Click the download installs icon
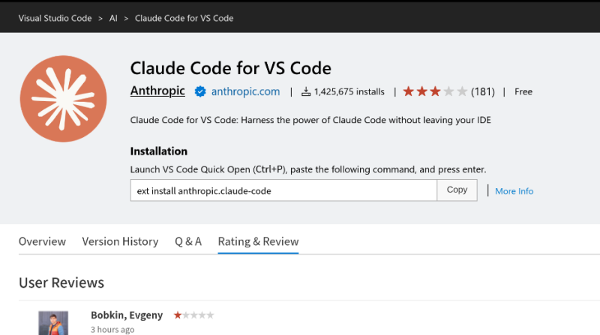600x335 pixels. point(306,92)
